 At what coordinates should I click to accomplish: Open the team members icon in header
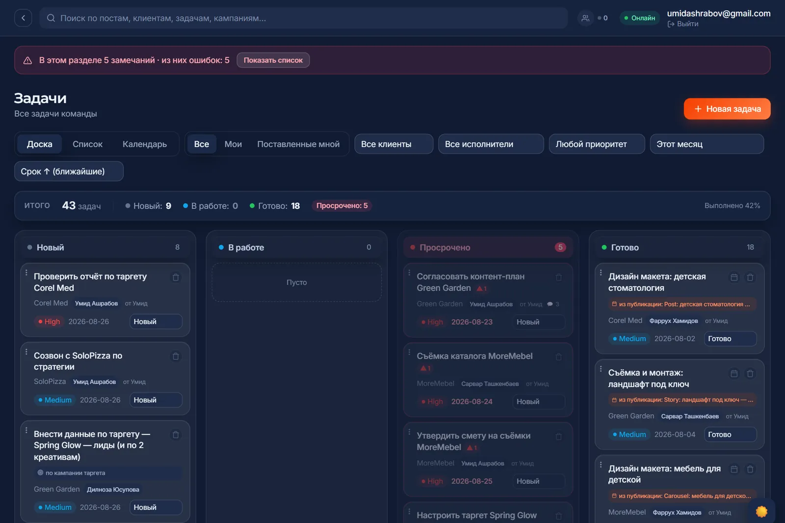click(x=585, y=18)
